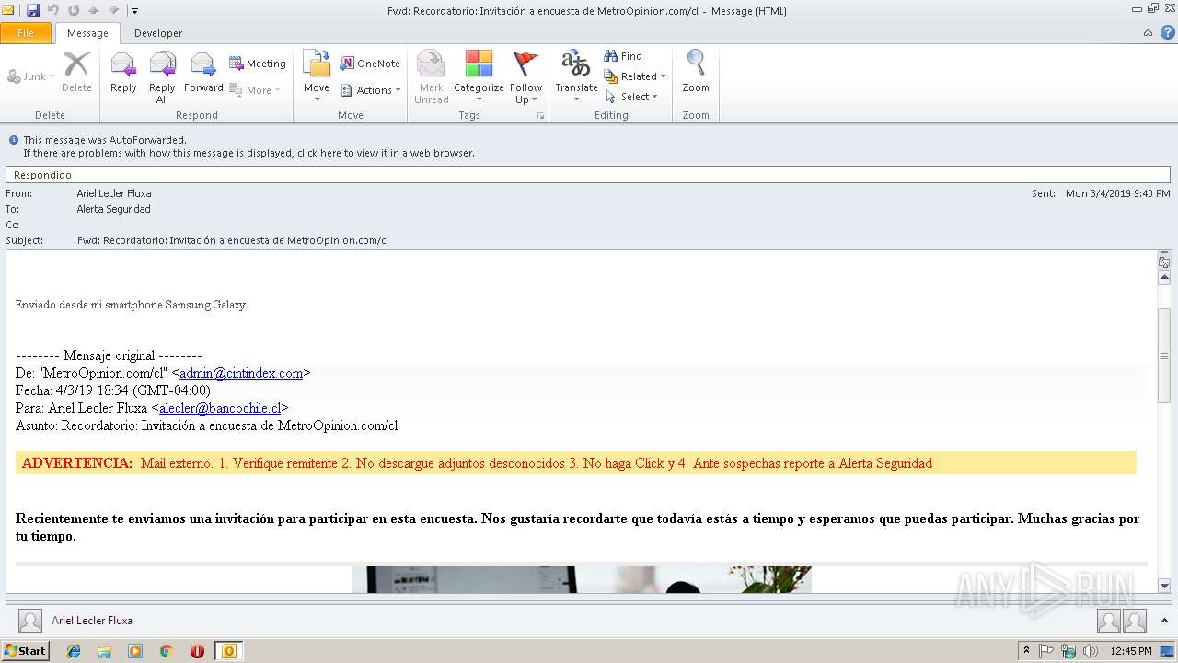
Task: Delete this message with the Delete icon
Action: 76,72
